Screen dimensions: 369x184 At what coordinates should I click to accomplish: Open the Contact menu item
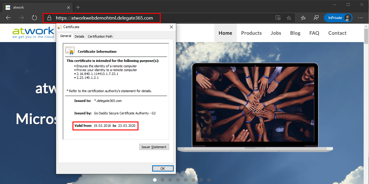pyautogui.click(x=338, y=33)
